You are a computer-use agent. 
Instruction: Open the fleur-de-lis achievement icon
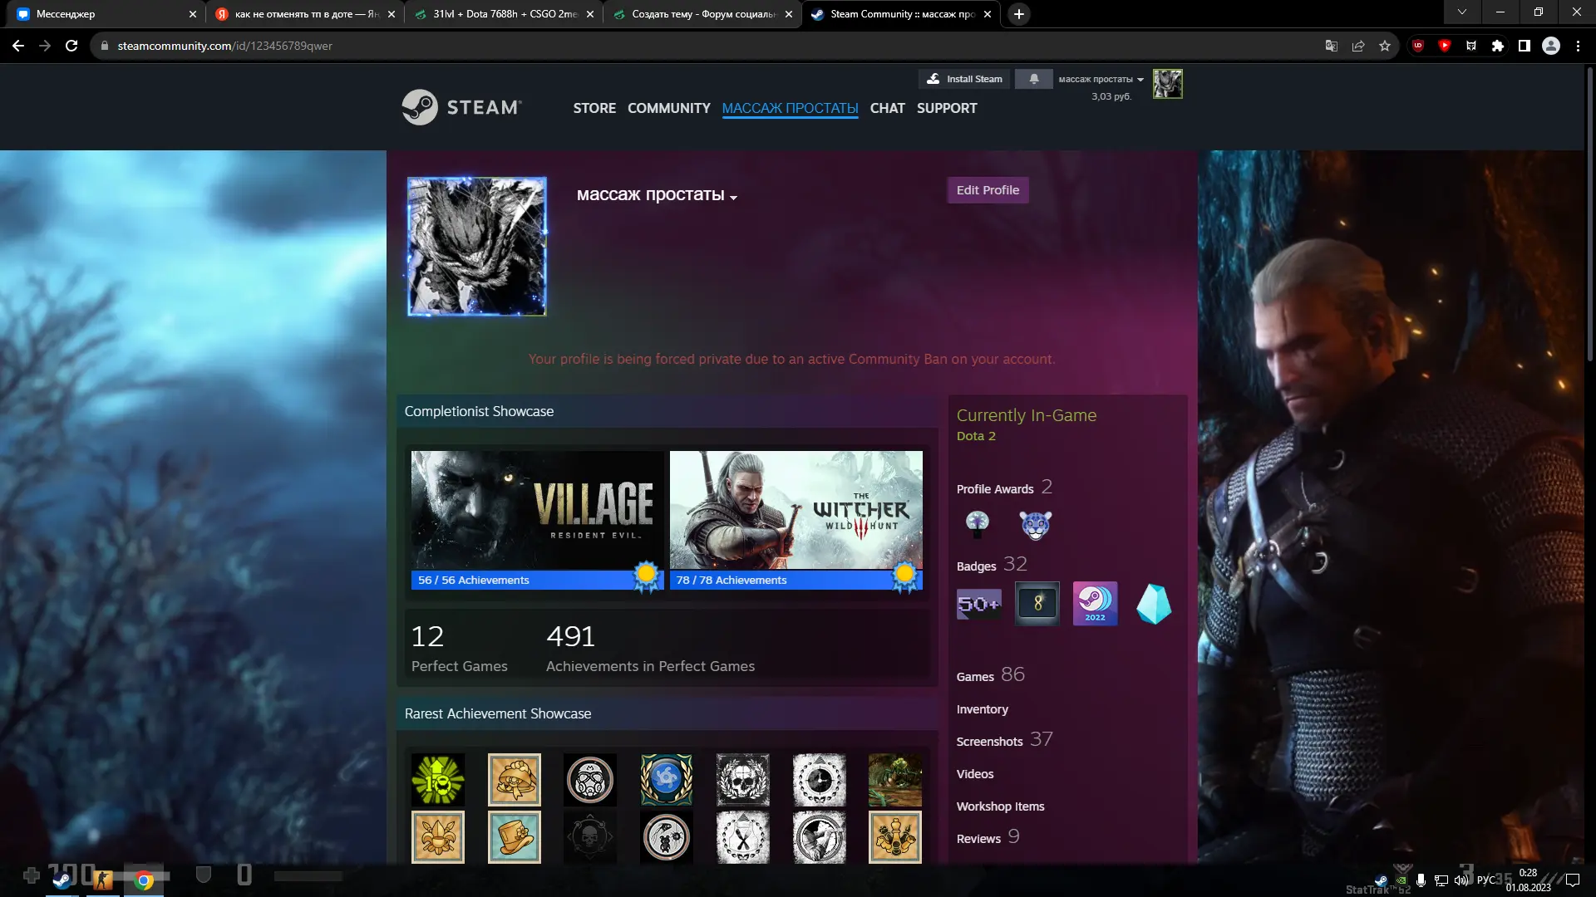(438, 837)
